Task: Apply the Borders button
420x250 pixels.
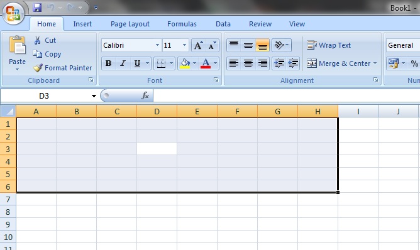Action: pyautogui.click(x=161, y=63)
